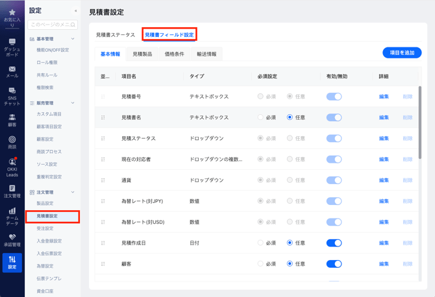Grab the drag handle for 通貨 row
Viewport: 435px width, 297px height.
tap(103, 180)
